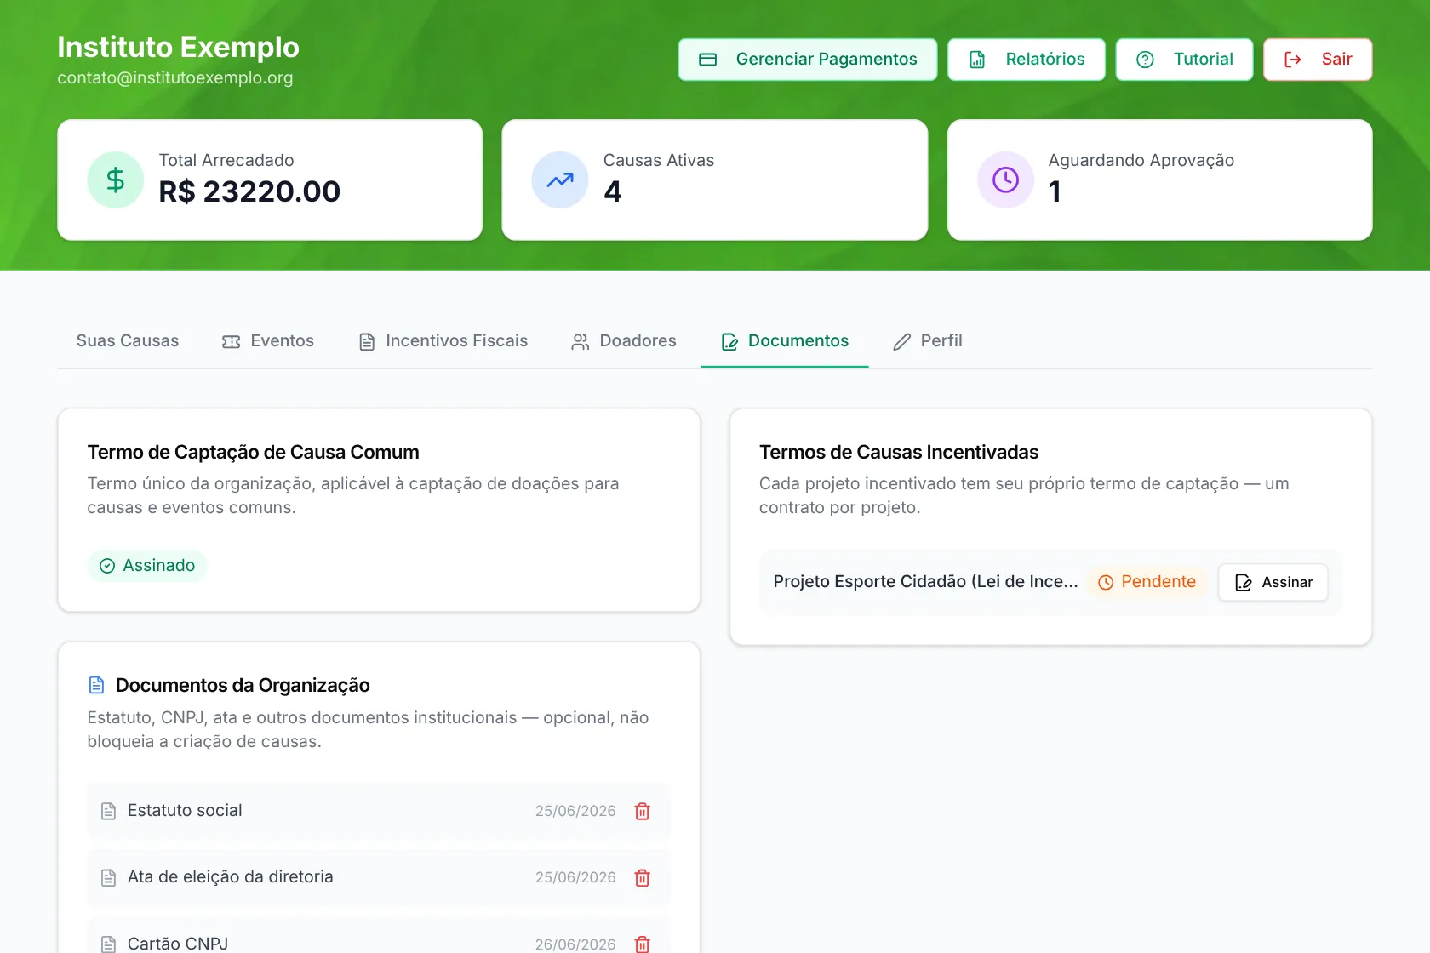Click the 26/06/2026 date on Cartão CNPJ
The width and height of the screenshot is (1430, 953).
(575, 944)
